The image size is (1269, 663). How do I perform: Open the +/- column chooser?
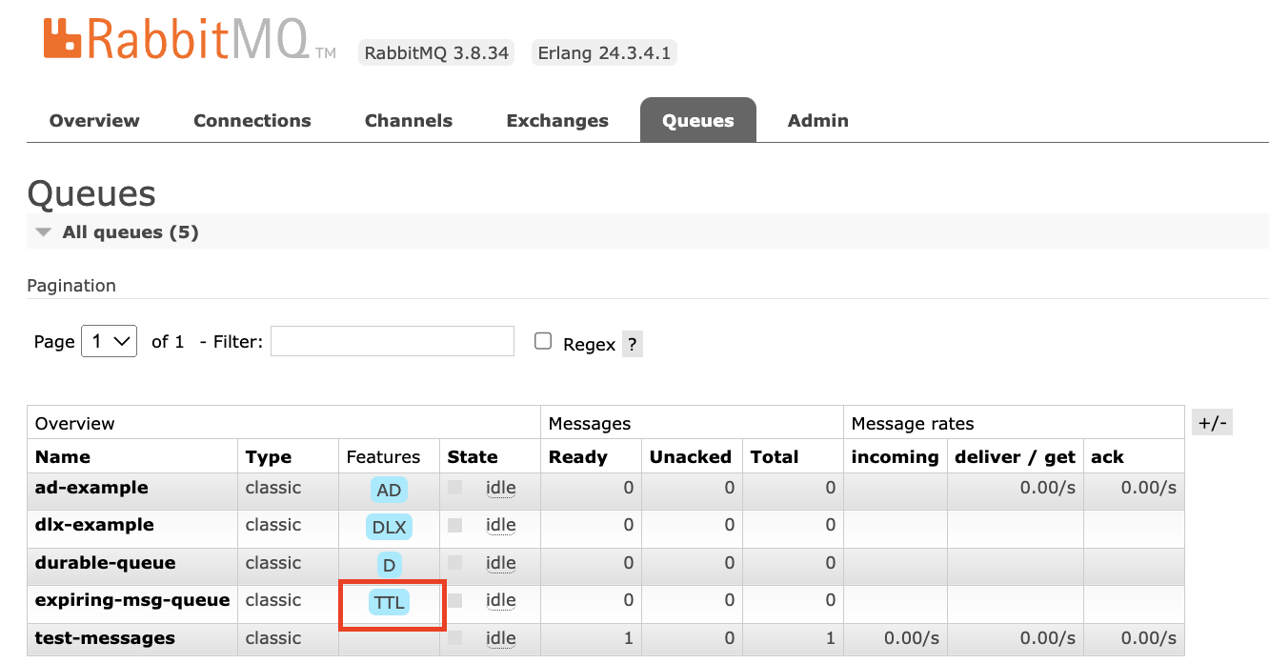coord(1212,422)
